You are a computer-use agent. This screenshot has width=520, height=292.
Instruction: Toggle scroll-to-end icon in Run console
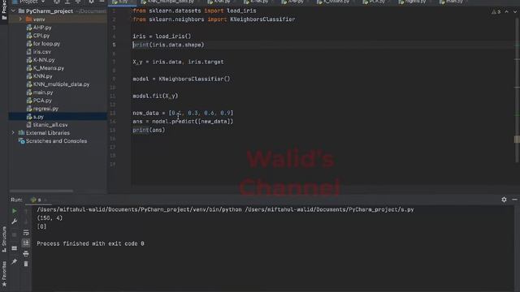point(26,243)
